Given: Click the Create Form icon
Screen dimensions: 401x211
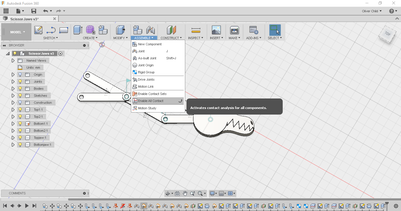Looking at the screenshot, I should [x=90, y=30].
